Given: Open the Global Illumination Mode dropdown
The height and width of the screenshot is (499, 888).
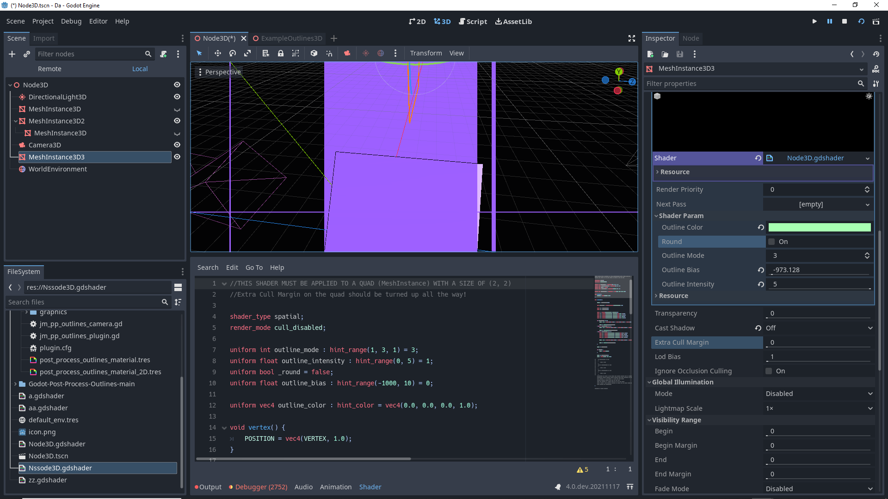Looking at the screenshot, I should tap(819, 393).
